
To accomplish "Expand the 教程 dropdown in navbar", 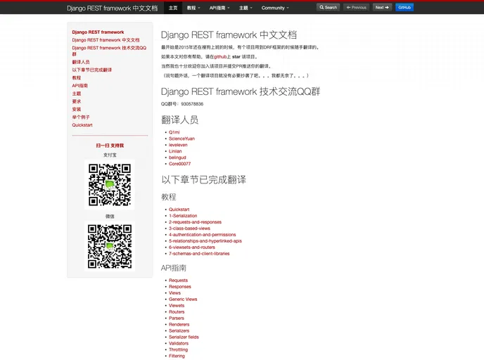I will click(x=193, y=8).
